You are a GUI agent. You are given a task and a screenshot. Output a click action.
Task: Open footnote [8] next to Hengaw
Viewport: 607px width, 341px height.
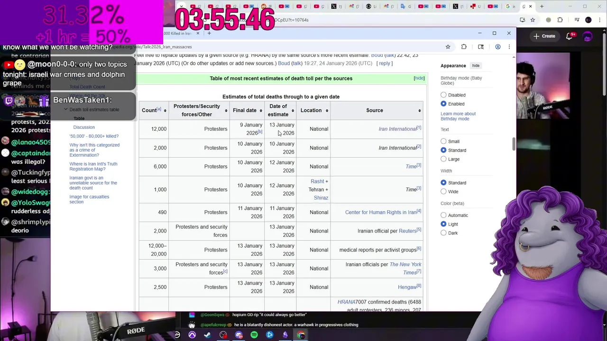[419, 286]
